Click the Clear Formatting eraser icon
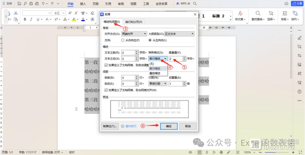 (92, 13)
